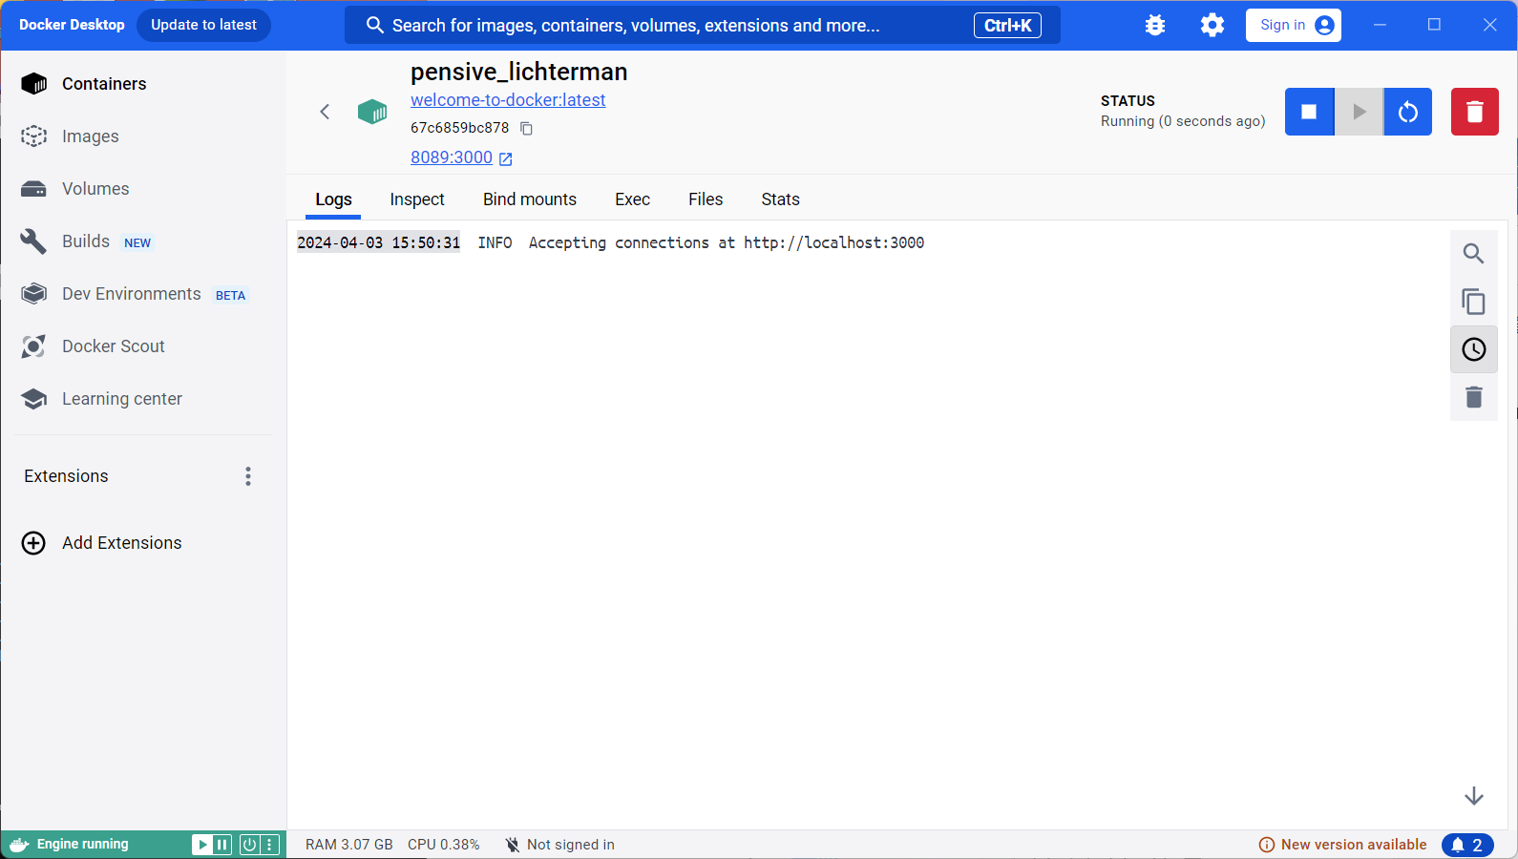Click the Add Extensions plus icon

tap(33, 543)
